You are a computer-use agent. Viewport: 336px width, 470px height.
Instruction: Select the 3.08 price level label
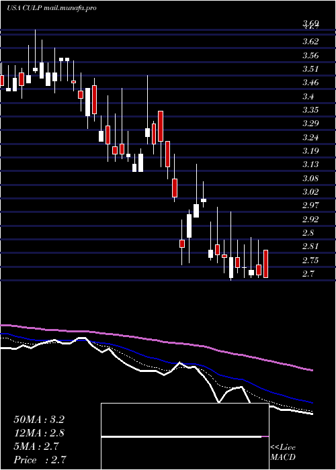[x=310, y=179]
